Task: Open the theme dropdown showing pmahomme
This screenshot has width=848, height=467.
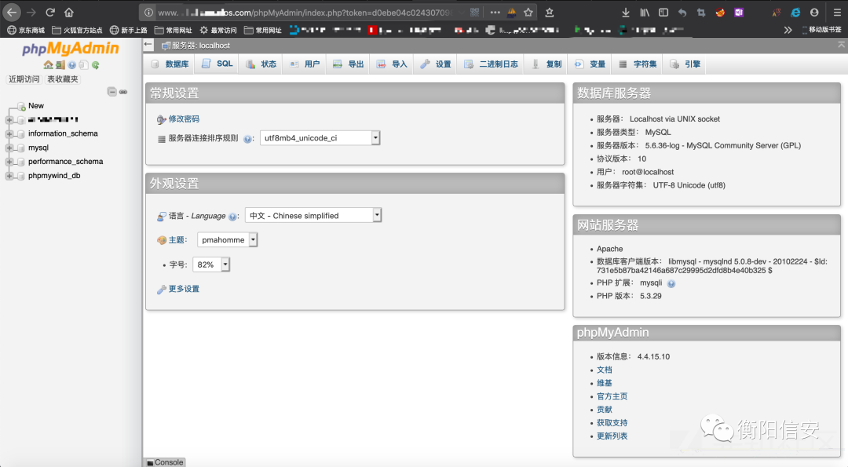Action: click(227, 239)
